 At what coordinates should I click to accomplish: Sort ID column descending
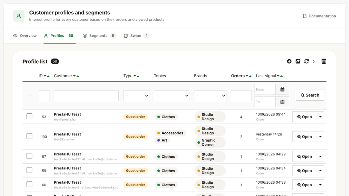(x=45, y=76)
